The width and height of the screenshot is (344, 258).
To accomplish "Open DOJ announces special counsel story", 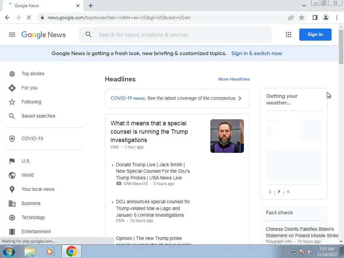I will (x=153, y=208).
